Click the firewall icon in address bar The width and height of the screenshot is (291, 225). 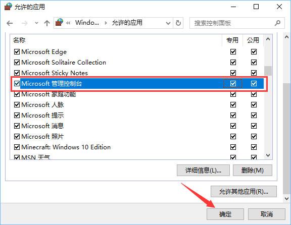(x=59, y=22)
